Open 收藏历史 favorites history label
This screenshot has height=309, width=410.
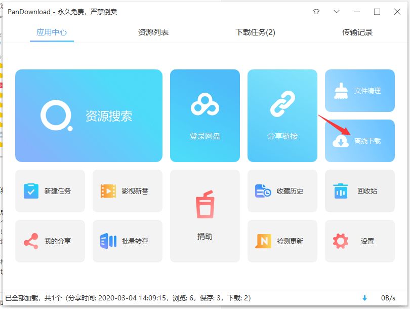290,191
